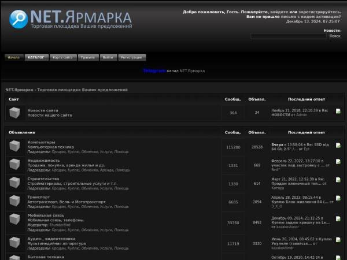
Task: Open last post icon in Компьютеры row
Action: tap(338, 146)
